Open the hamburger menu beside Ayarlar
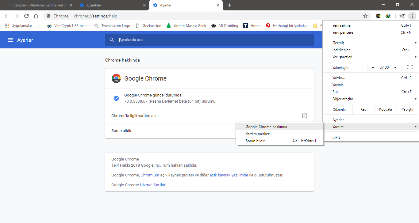This screenshot has height=223, width=419. (10, 40)
